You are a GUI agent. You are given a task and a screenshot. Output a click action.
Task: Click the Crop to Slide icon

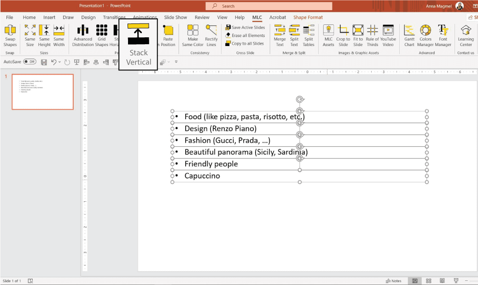343,35
